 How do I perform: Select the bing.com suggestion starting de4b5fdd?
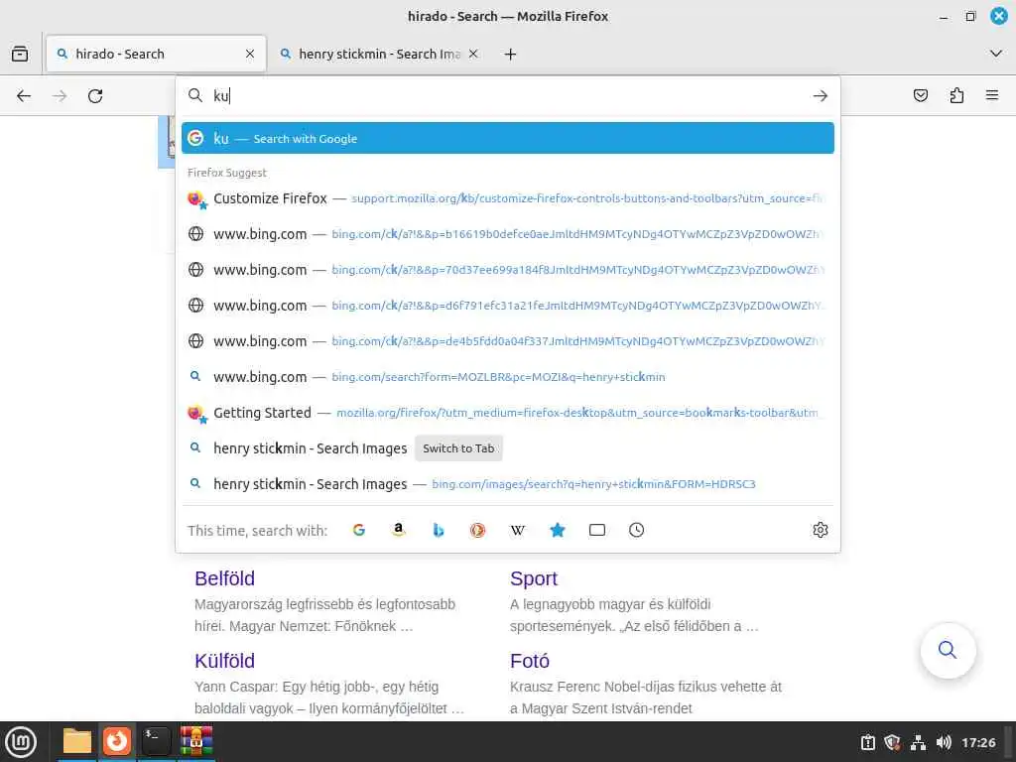tap(507, 341)
